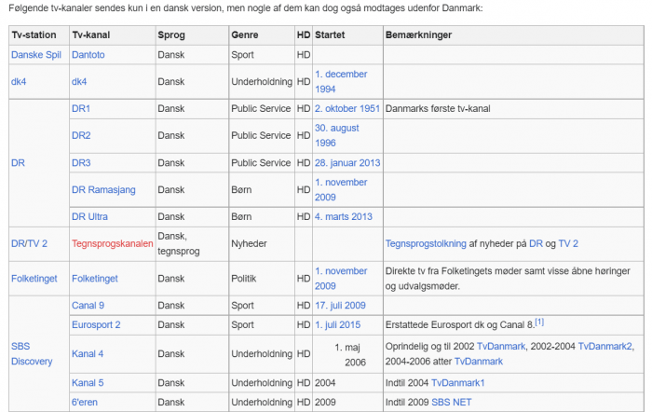Image resolution: width=652 pixels, height=412 pixels.
Task: Open footnote reference [1]
Action: click(x=539, y=323)
